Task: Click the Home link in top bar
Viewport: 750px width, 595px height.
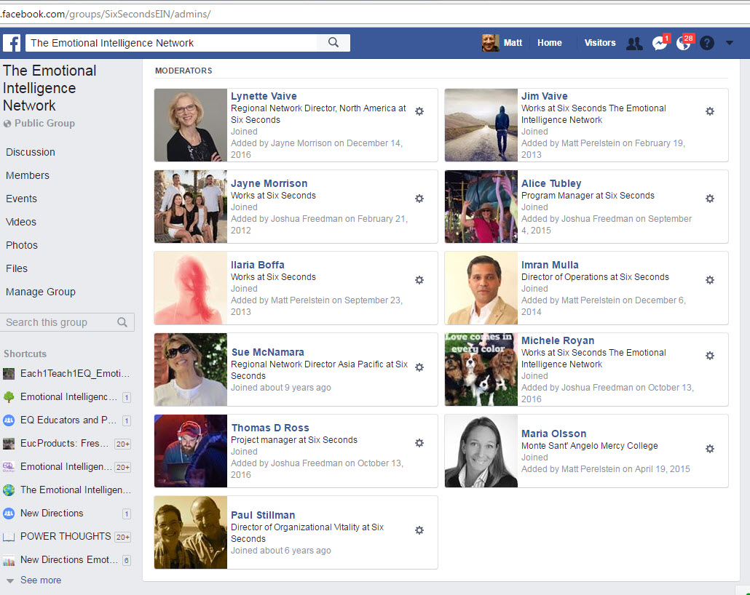Action: coord(549,43)
